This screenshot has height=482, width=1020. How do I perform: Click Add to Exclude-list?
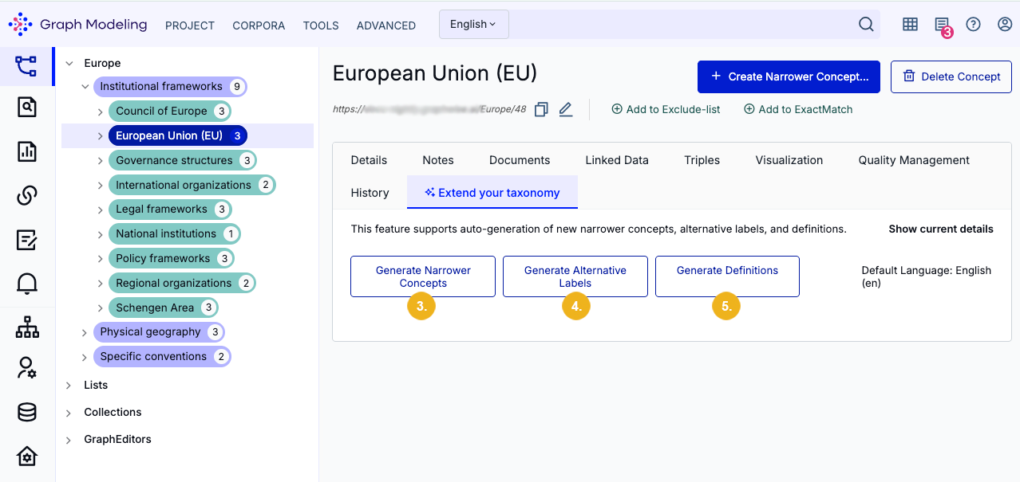(x=666, y=109)
